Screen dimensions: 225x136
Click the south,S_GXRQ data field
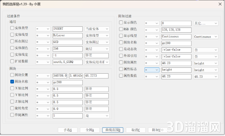(x=68, y=62)
